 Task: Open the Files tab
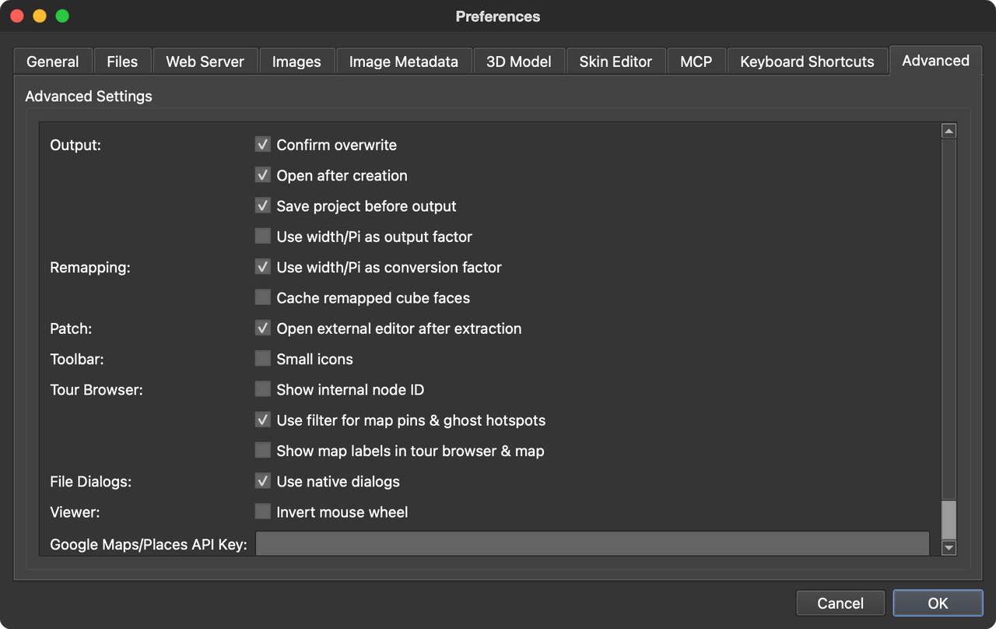pyautogui.click(x=122, y=61)
